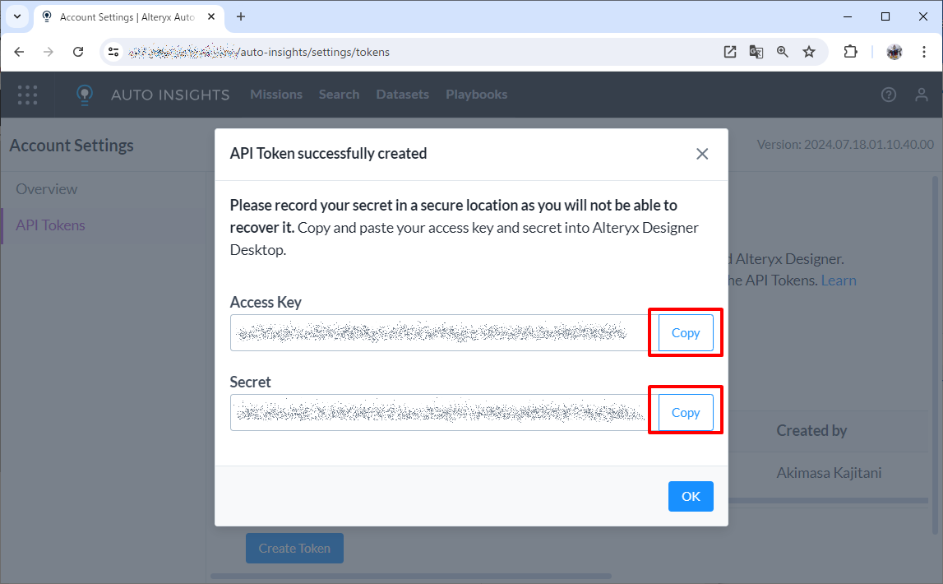Open the browser extensions puzzle icon
Viewport: 943px width, 584px height.
coord(850,52)
